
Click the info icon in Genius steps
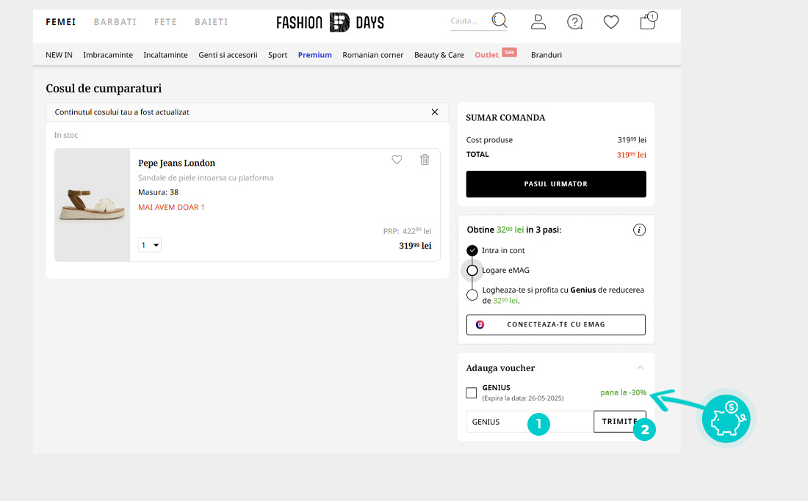tap(639, 230)
